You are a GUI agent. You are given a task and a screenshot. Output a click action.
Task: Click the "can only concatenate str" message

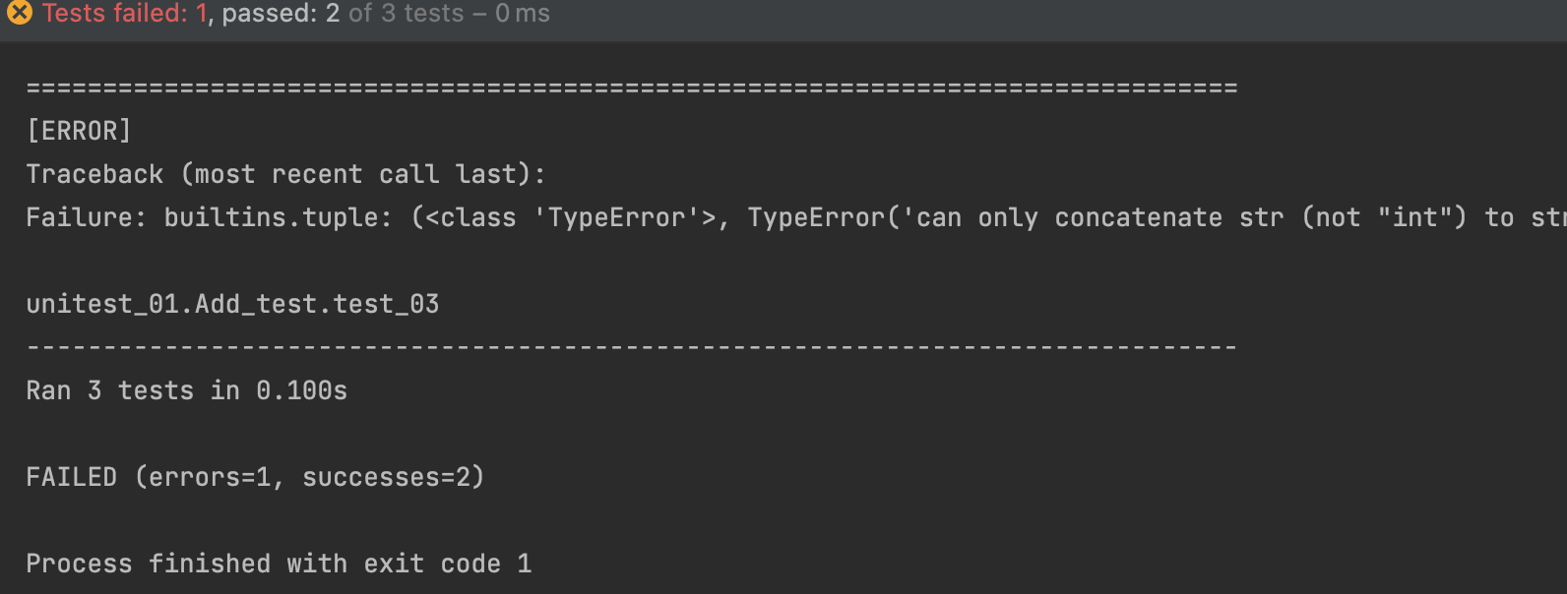(1099, 217)
